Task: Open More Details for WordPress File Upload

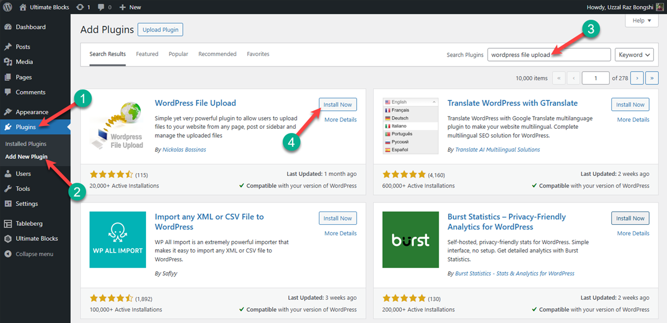Action: [x=340, y=120]
